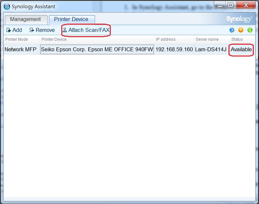The height and width of the screenshot is (204, 259).
Task: Click the Synology logo
Action: (239, 19)
